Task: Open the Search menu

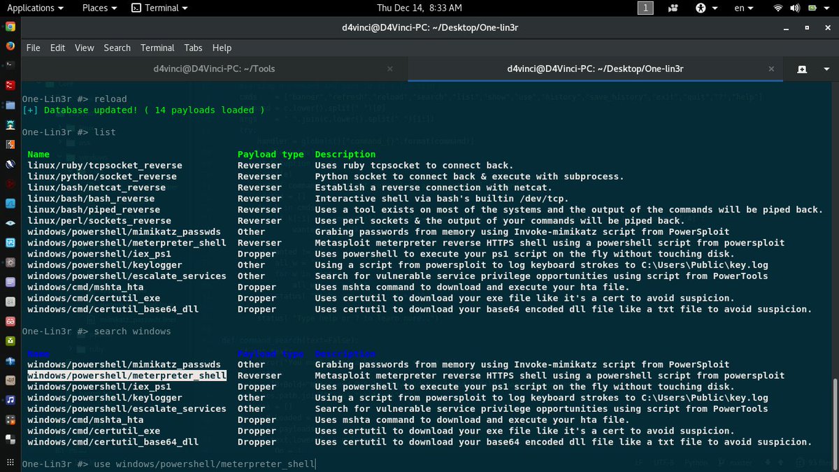Action: pos(117,48)
